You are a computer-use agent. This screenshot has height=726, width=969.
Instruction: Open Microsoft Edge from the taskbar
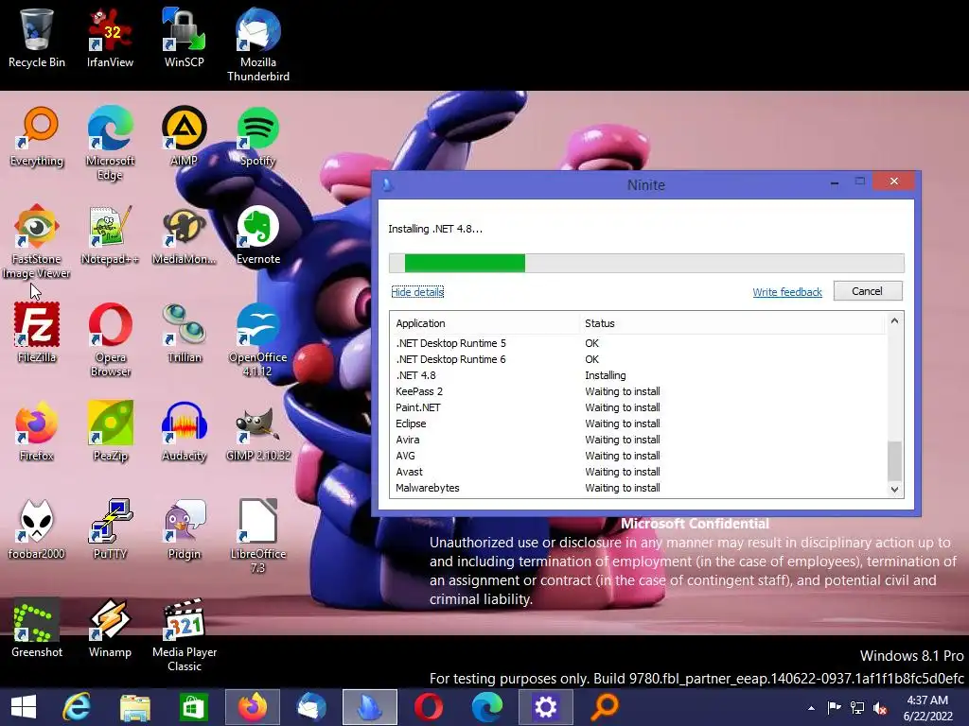[x=487, y=707]
